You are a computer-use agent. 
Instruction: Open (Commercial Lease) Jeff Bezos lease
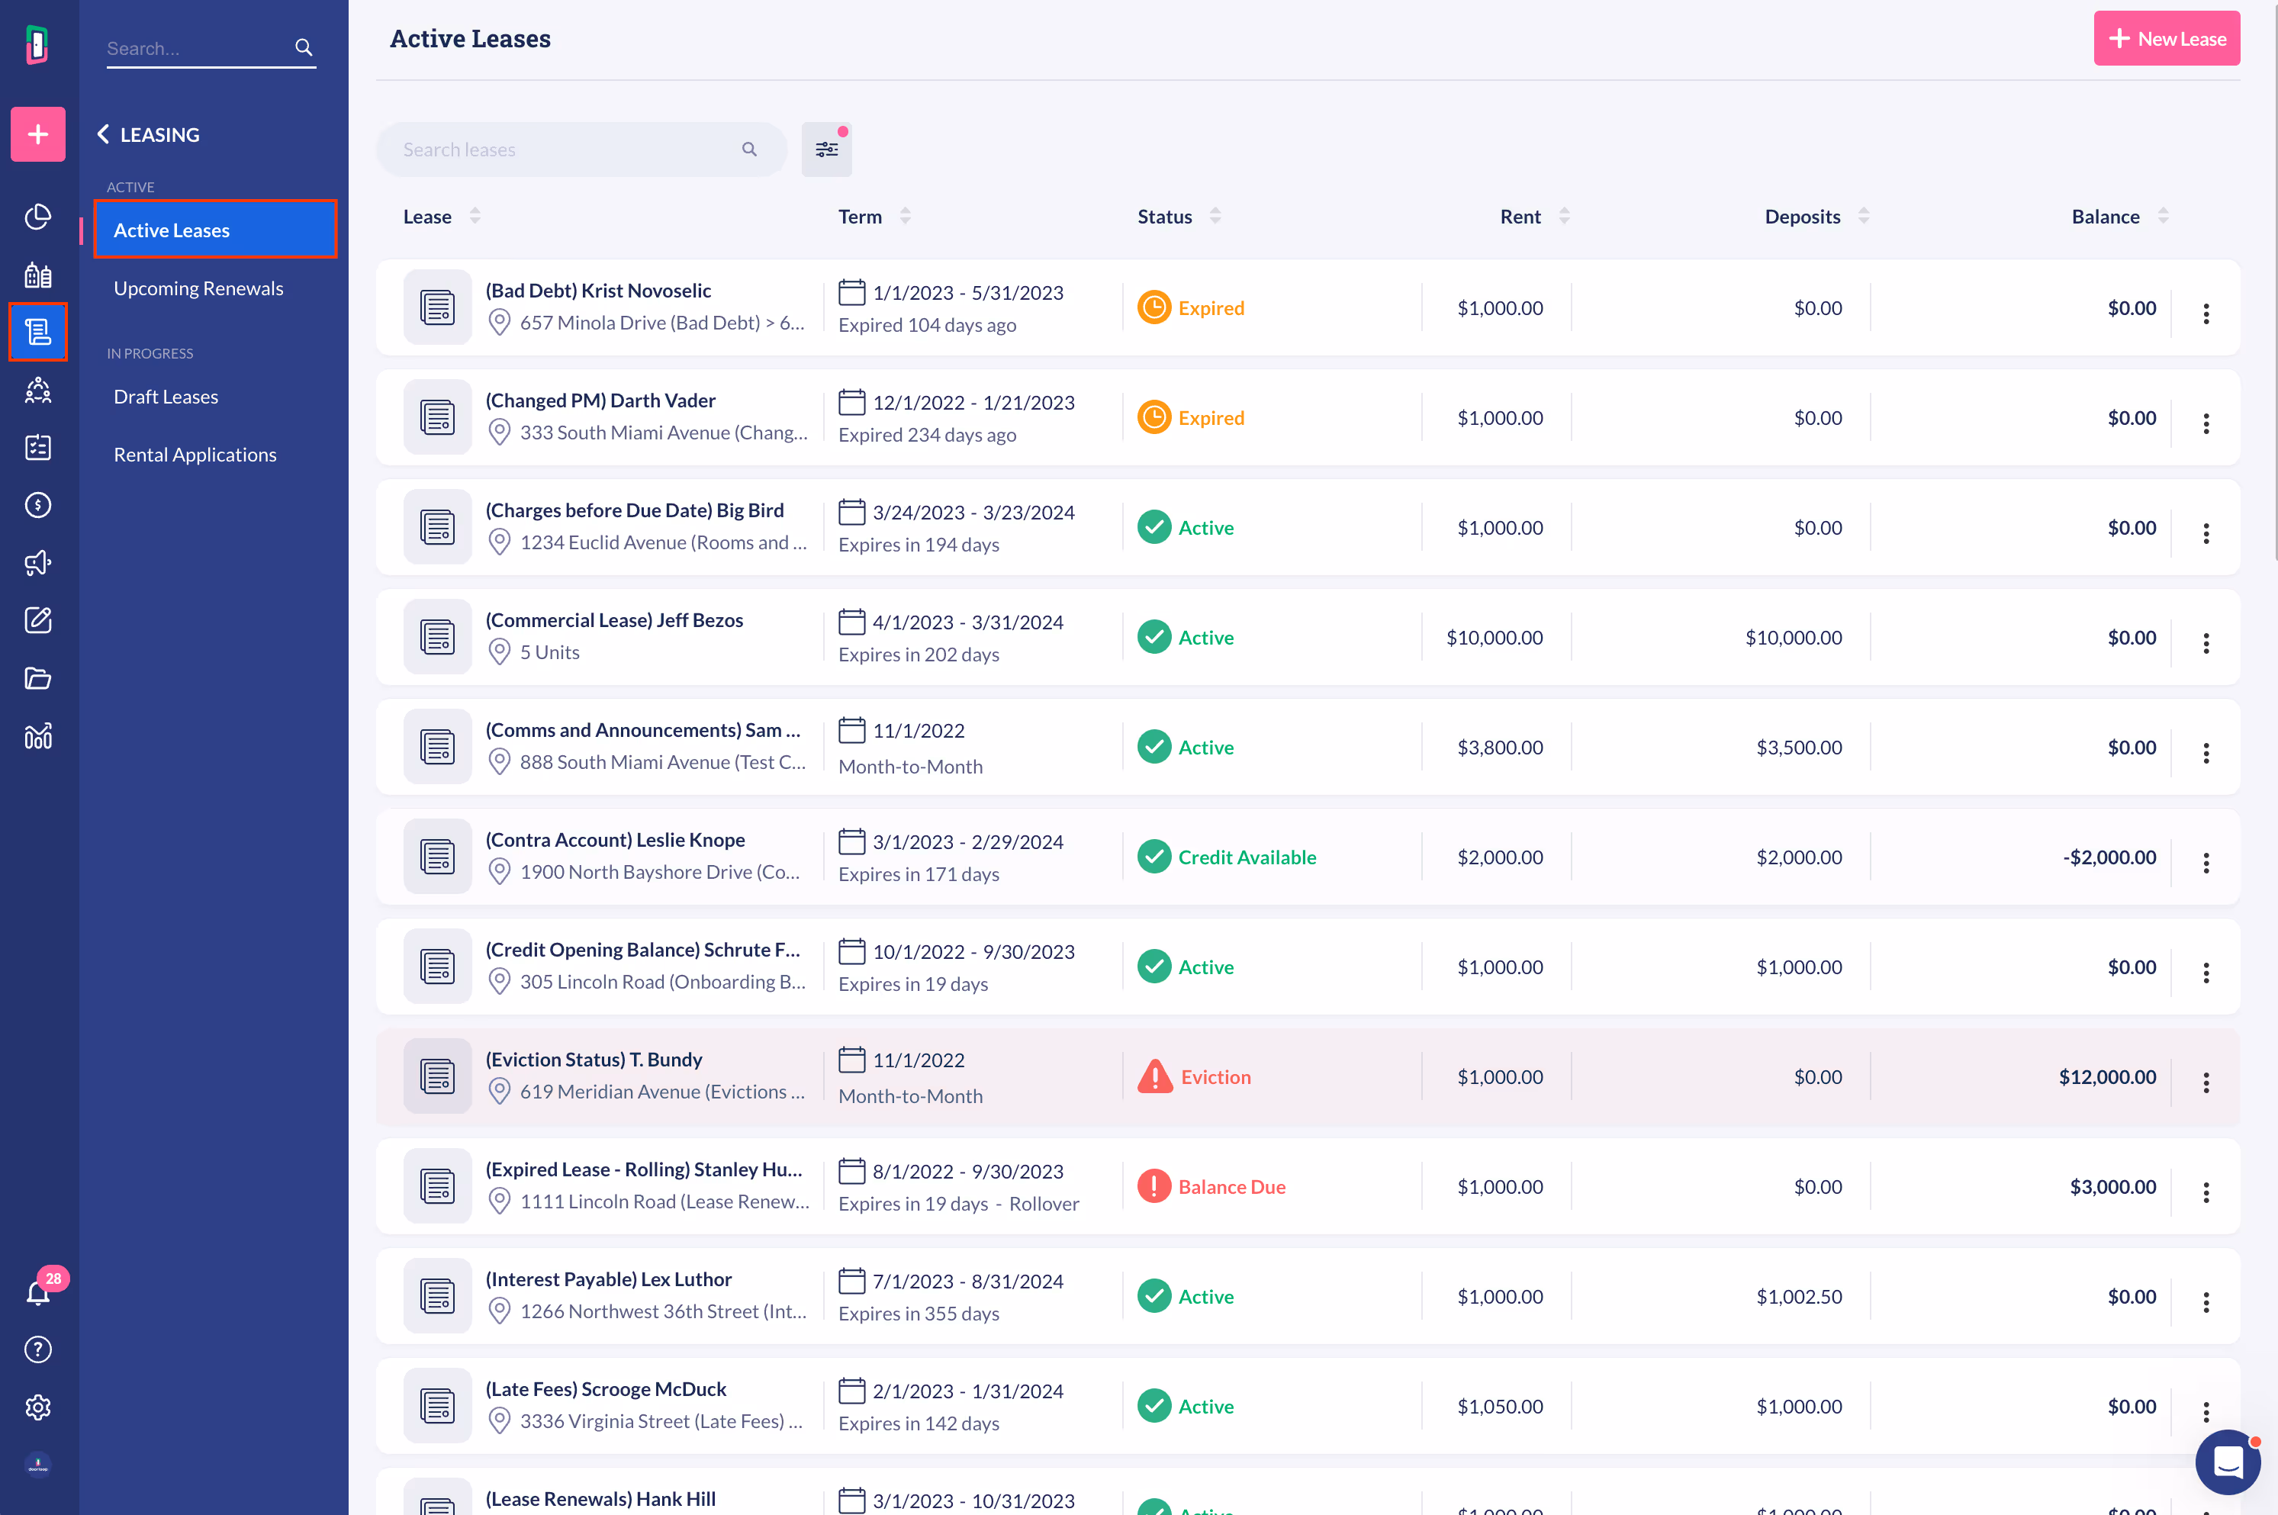click(x=613, y=620)
